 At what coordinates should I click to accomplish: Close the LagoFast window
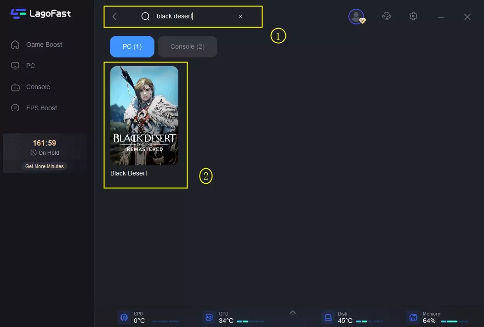pyautogui.click(x=467, y=17)
